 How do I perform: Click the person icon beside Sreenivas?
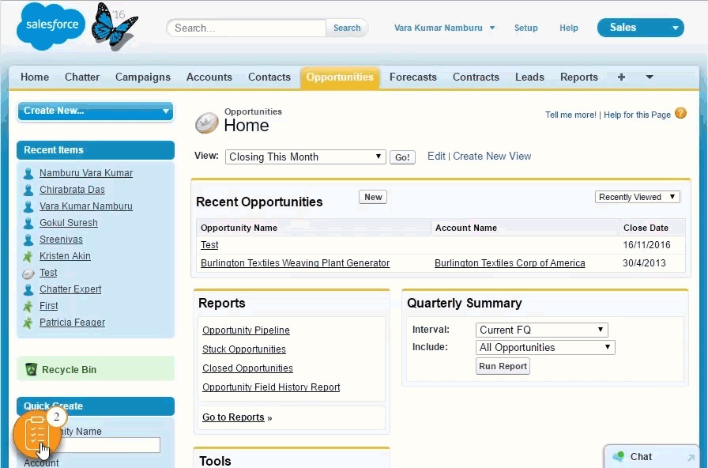[x=28, y=240]
